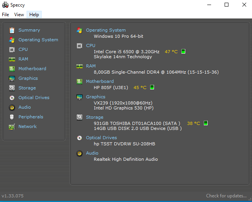
Task: Click the Optical Drives disc icon in summary panel
Action: (79, 138)
